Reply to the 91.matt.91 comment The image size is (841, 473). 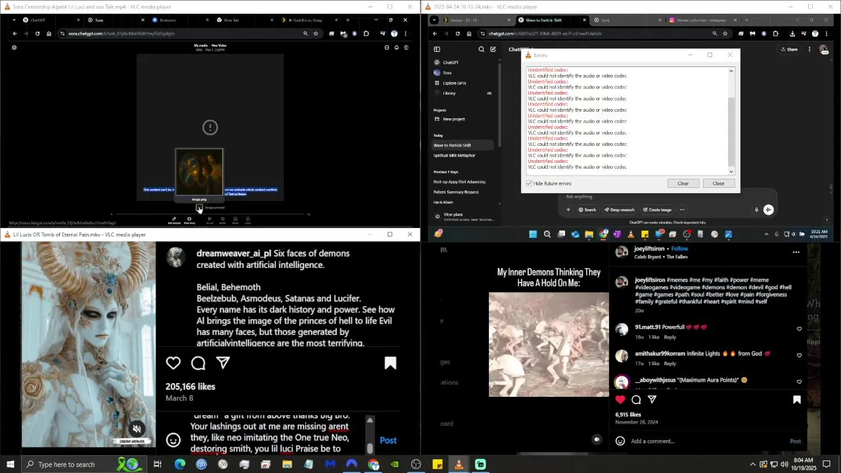(x=670, y=337)
